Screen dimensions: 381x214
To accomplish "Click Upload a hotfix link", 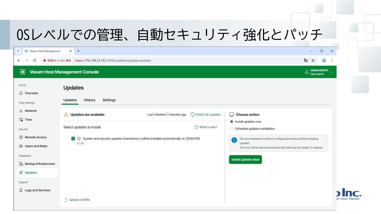I will (79, 200).
